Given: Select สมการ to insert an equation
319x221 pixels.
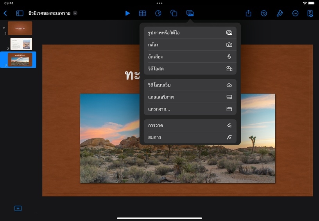Looking at the screenshot, I should pos(190,138).
